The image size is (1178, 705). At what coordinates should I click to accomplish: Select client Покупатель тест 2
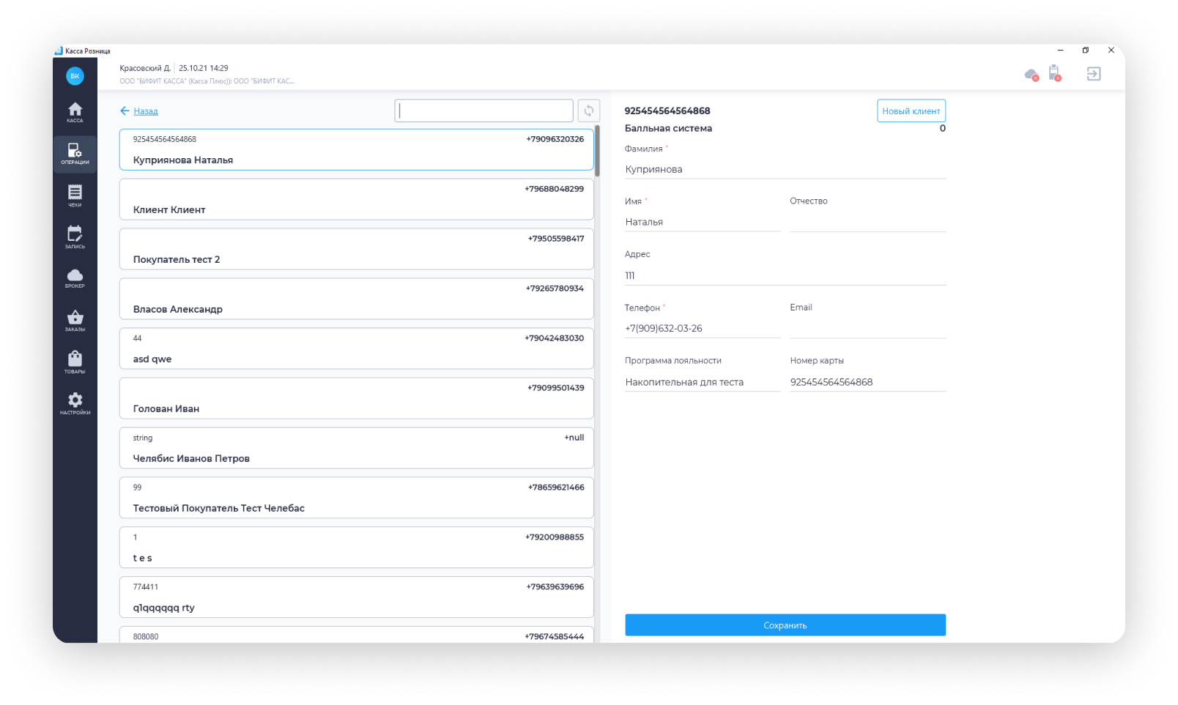point(356,249)
